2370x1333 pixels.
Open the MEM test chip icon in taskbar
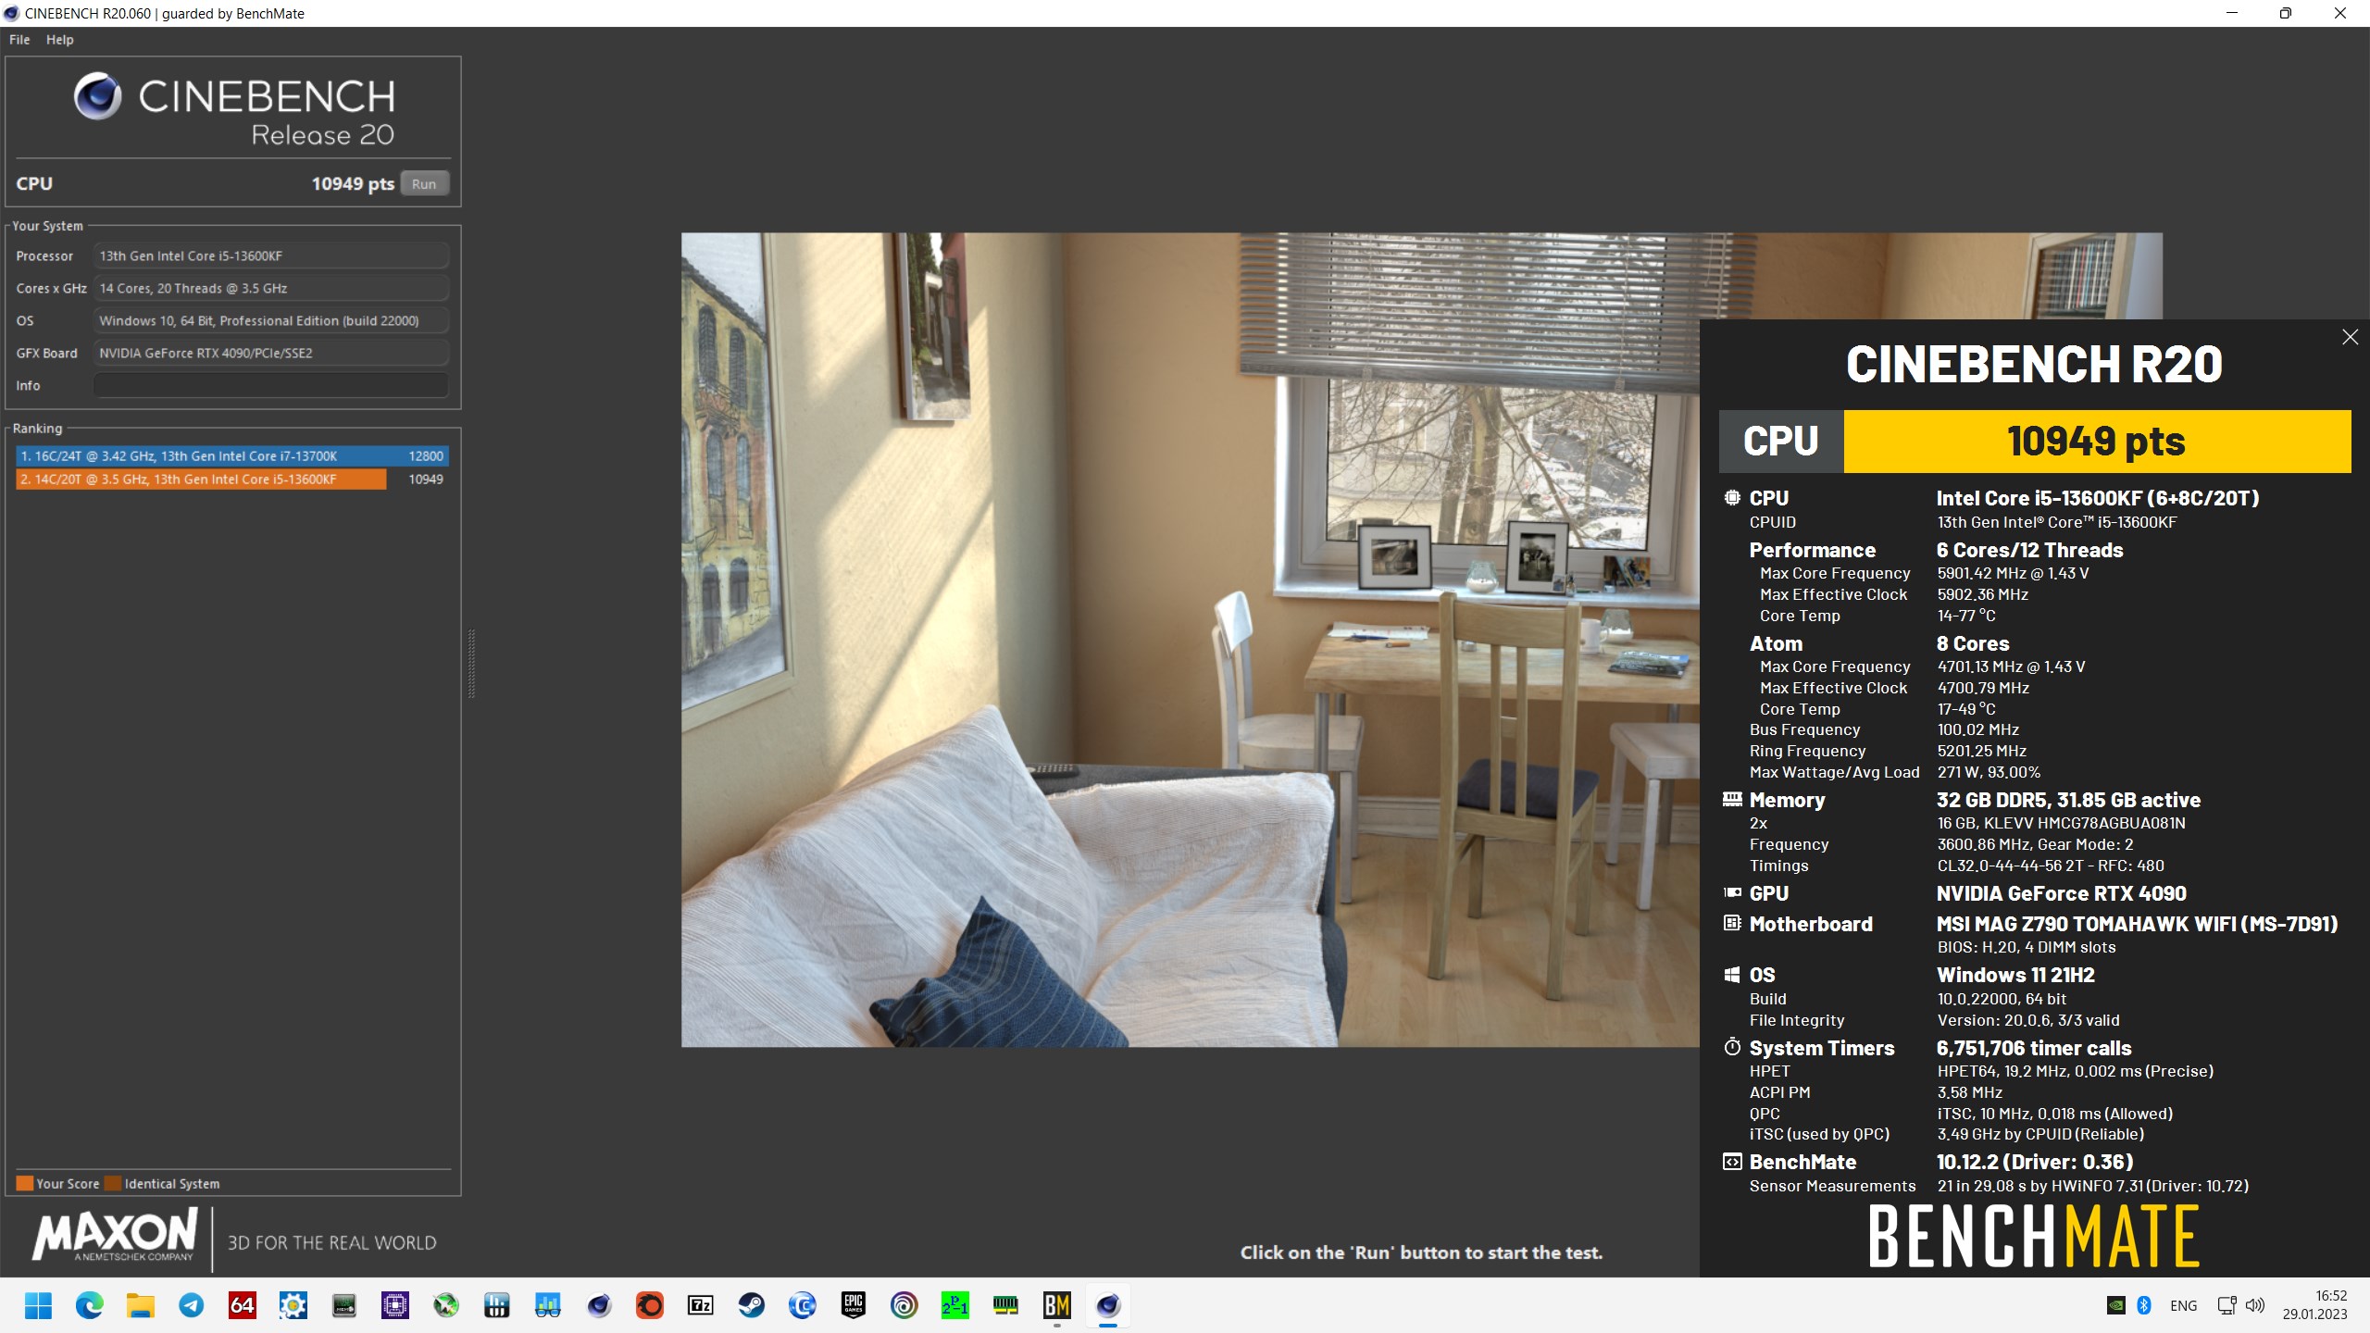click(344, 1305)
